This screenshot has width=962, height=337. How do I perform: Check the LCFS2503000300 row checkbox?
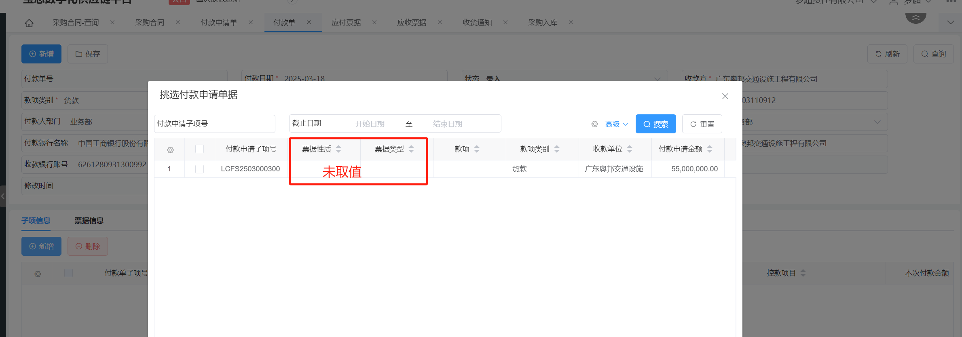point(199,169)
